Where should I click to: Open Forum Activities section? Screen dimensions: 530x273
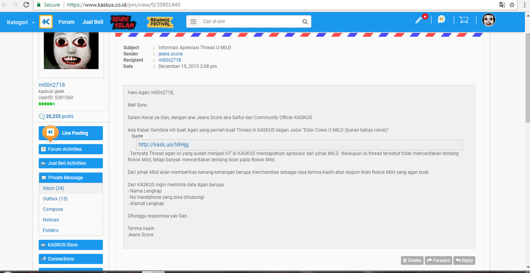71,149
